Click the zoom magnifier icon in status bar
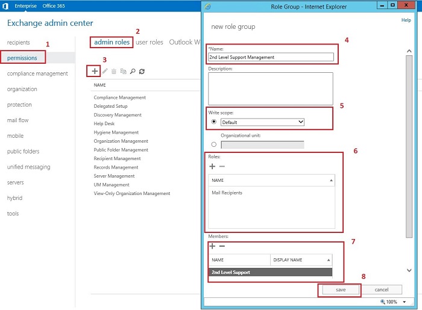 pyautogui.click(x=382, y=302)
